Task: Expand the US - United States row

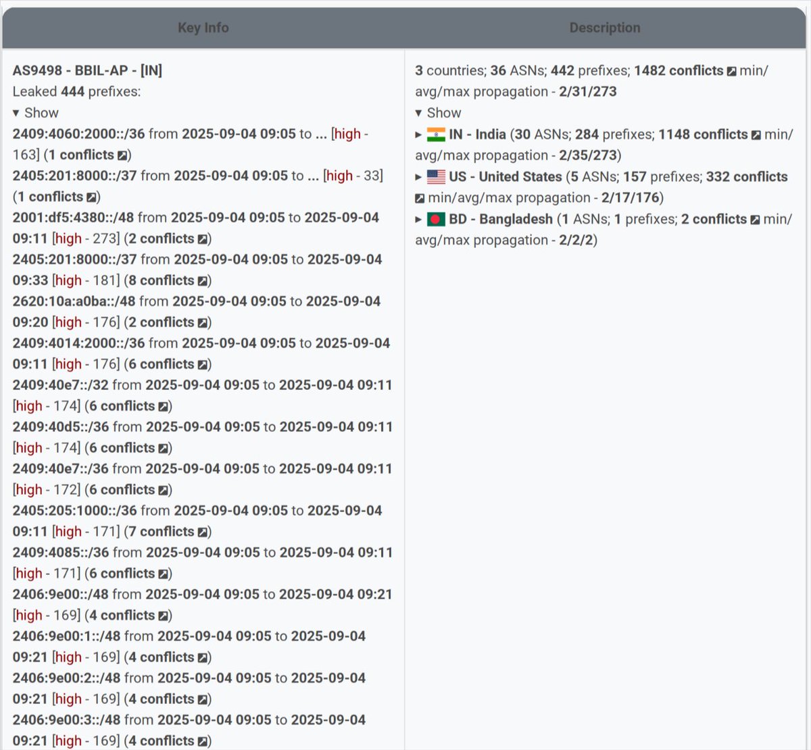Action: click(x=419, y=177)
